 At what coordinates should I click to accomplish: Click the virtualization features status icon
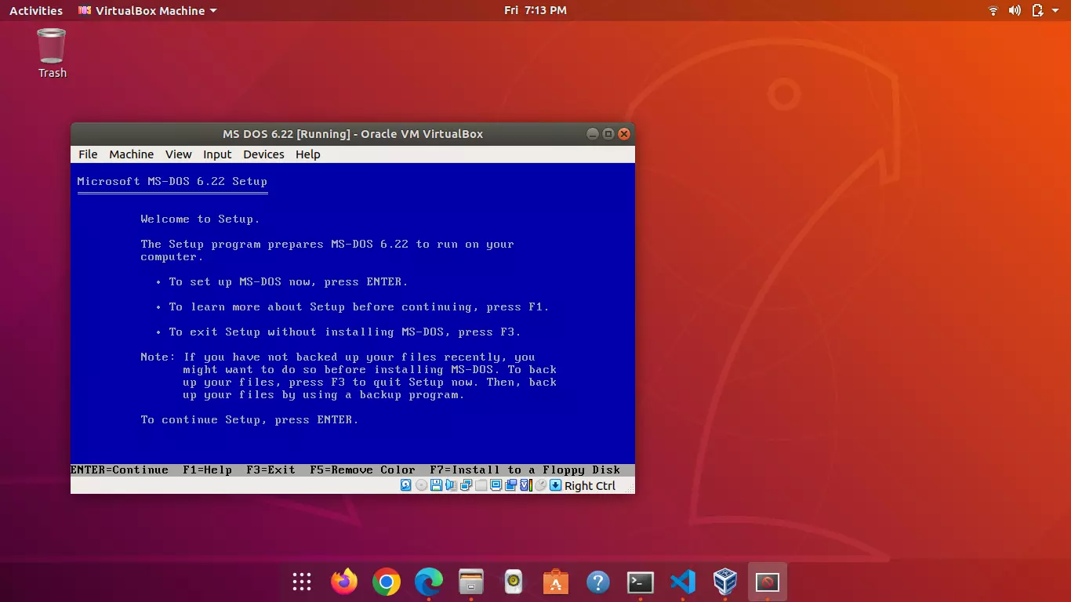[525, 485]
